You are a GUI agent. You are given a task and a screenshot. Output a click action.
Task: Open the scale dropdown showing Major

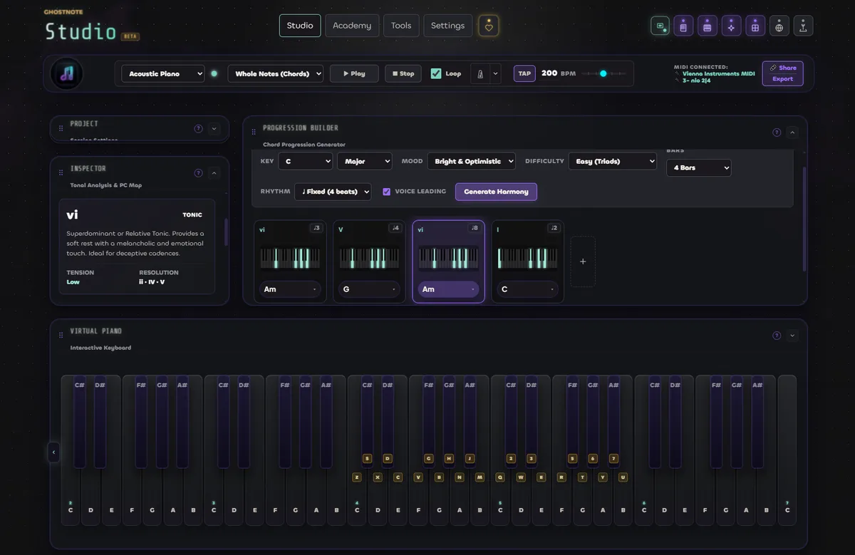tap(364, 162)
